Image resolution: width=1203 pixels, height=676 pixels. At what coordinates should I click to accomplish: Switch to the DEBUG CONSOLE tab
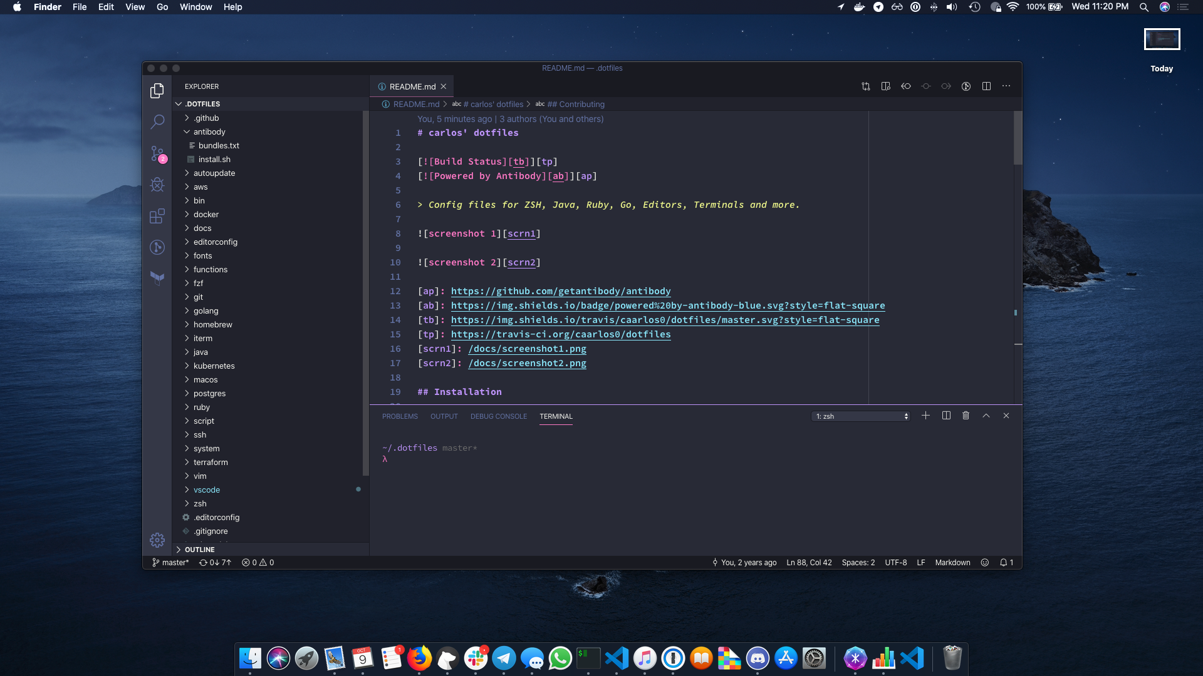[x=499, y=416]
